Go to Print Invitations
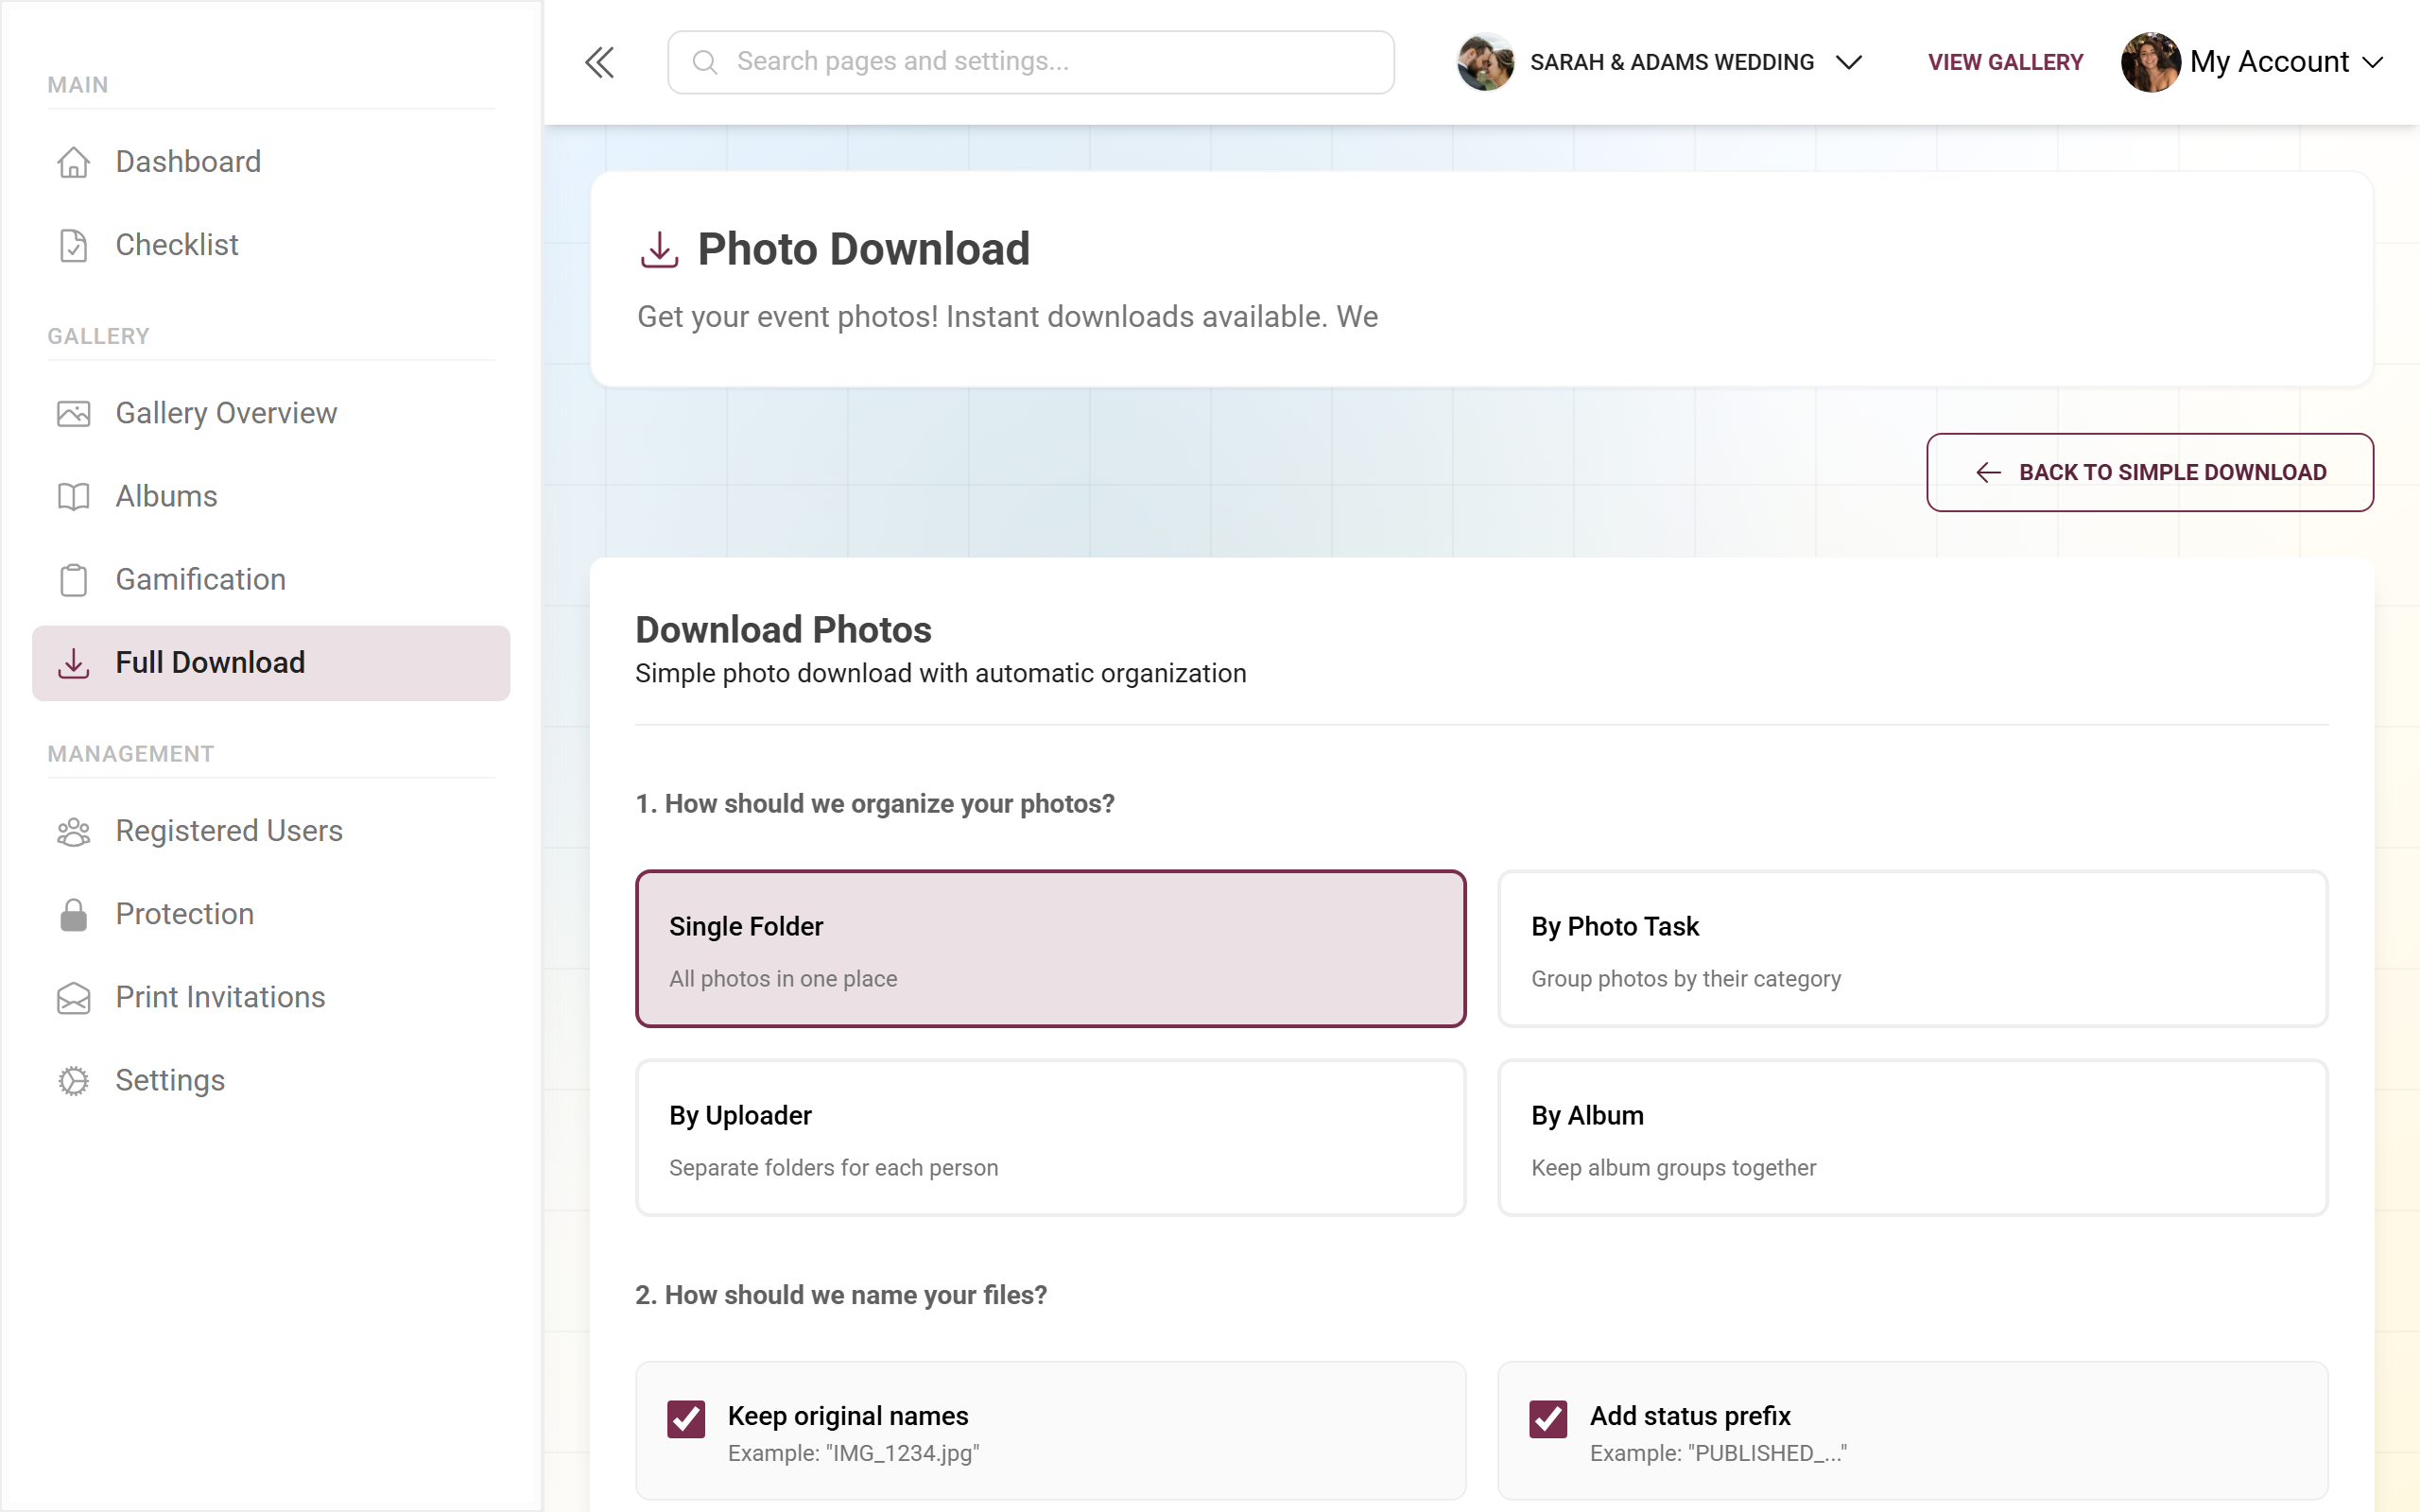 coord(271,997)
